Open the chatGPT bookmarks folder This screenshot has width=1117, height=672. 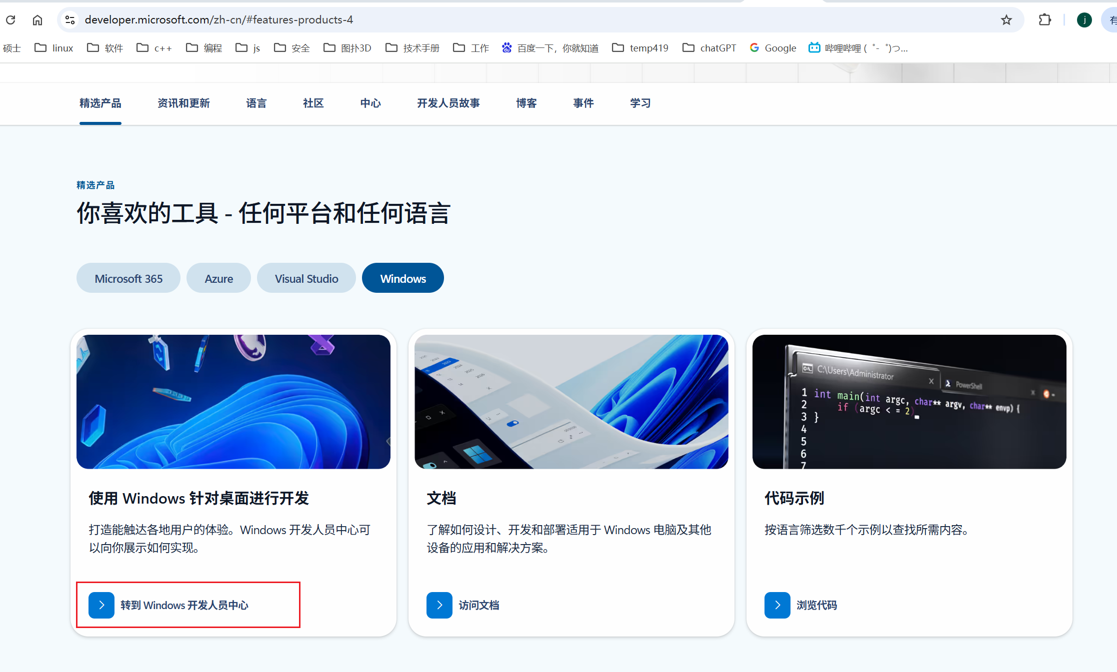pyautogui.click(x=709, y=48)
